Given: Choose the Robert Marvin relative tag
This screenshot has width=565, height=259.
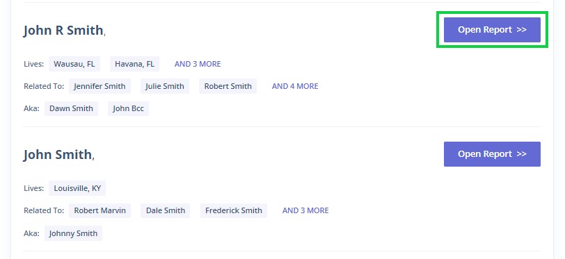Looking at the screenshot, I should tap(100, 210).
